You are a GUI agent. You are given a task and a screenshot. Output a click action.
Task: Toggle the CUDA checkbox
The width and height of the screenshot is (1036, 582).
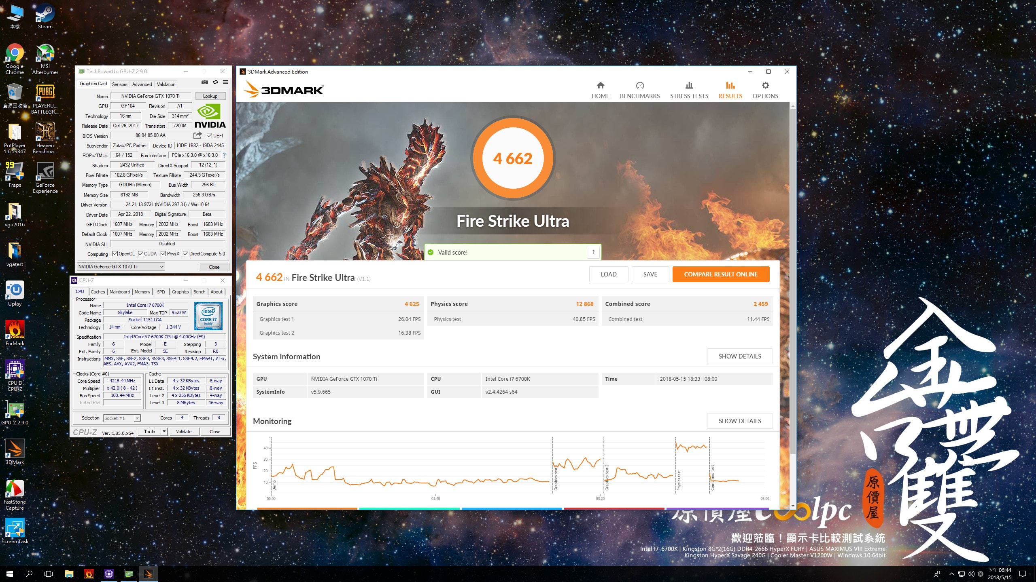[x=140, y=254]
